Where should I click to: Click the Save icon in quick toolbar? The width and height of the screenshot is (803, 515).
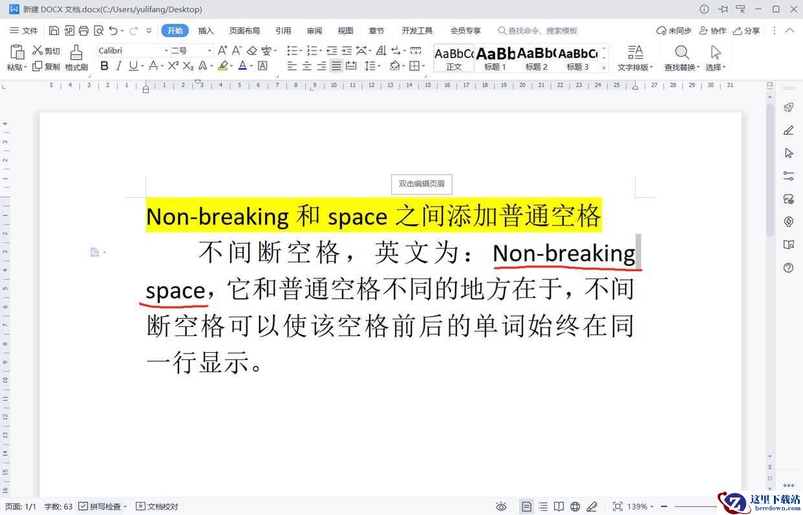54,30
